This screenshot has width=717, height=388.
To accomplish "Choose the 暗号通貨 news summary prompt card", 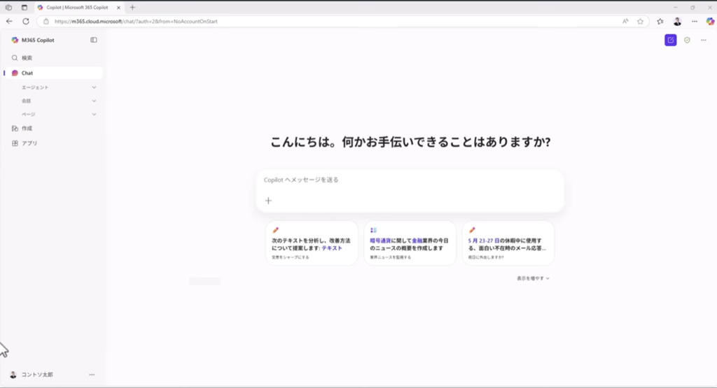I will tap(410, 243).
